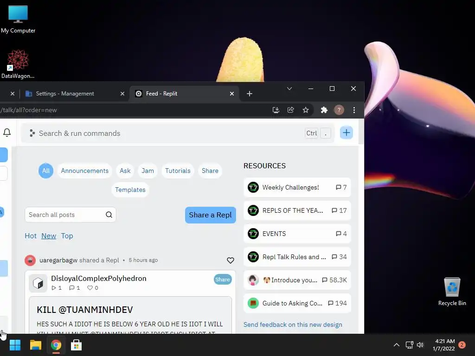475x356 pixels.
Task: Show hidden system tray icons
Action: [x=396, y=345]
